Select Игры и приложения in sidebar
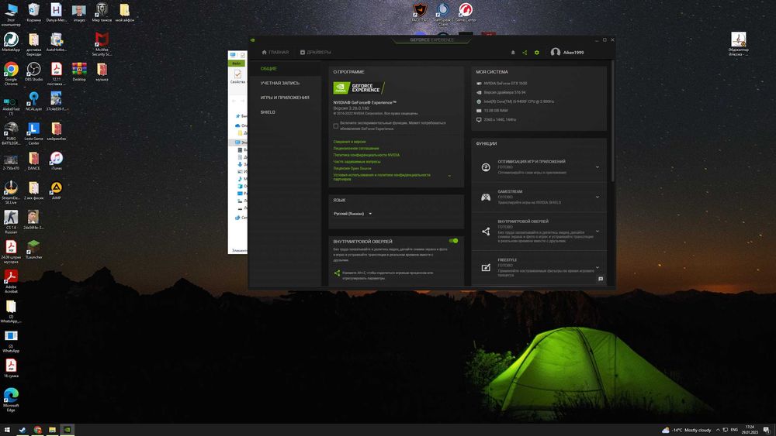This screenshot has height=436, width=776. pos(285,98)
